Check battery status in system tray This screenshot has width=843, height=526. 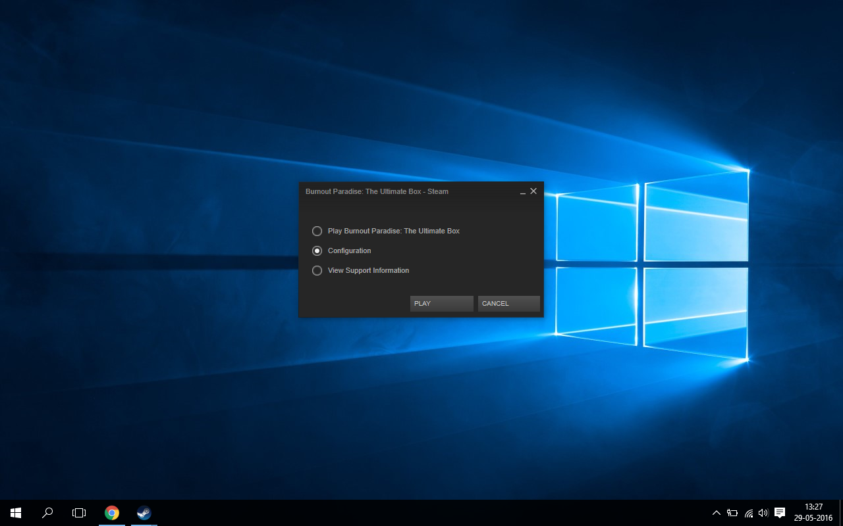click(732, 513)
